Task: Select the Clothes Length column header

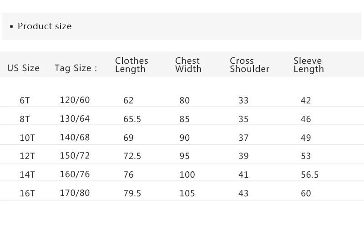Action: [131, 65]
